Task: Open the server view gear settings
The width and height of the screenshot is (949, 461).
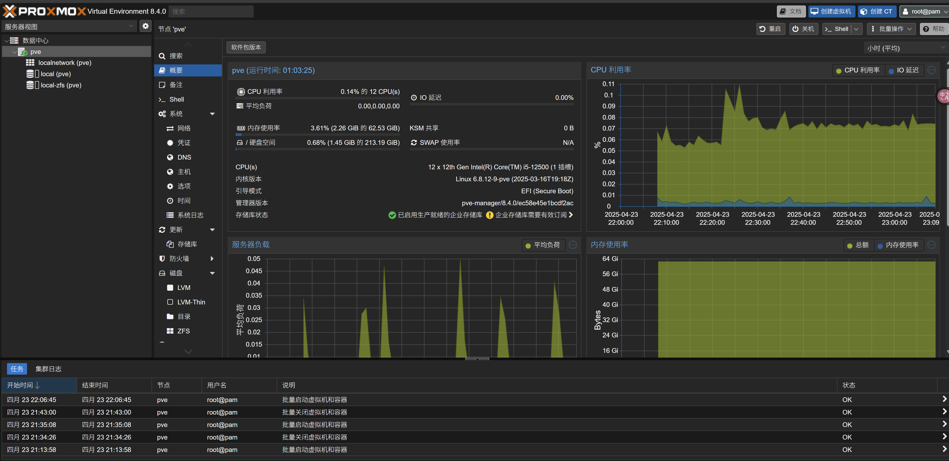Action: [146, 26]
